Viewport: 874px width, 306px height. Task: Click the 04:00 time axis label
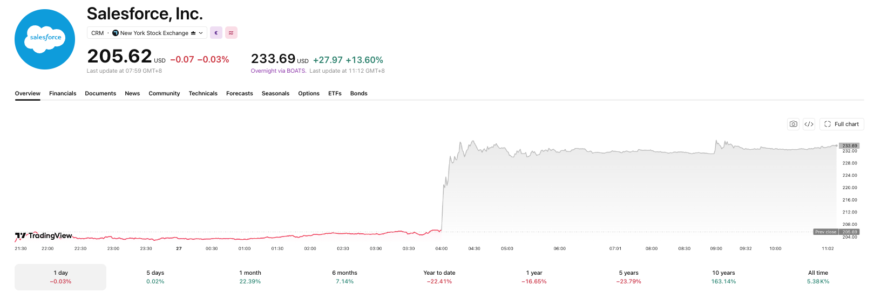pos(442,248)
